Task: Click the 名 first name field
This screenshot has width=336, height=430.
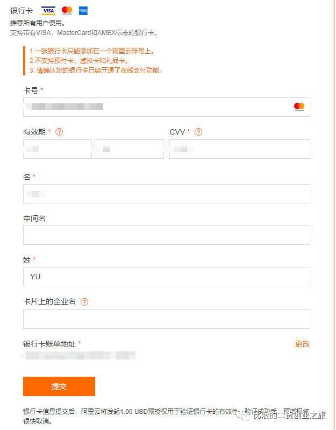Action: [x=167, y=194]
